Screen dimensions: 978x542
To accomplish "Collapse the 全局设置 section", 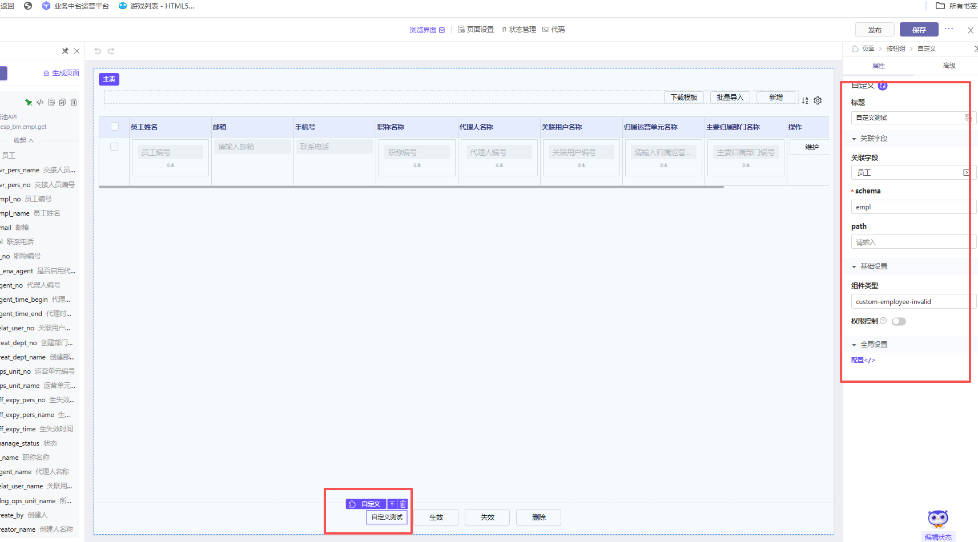I will [x=854, y=345].
